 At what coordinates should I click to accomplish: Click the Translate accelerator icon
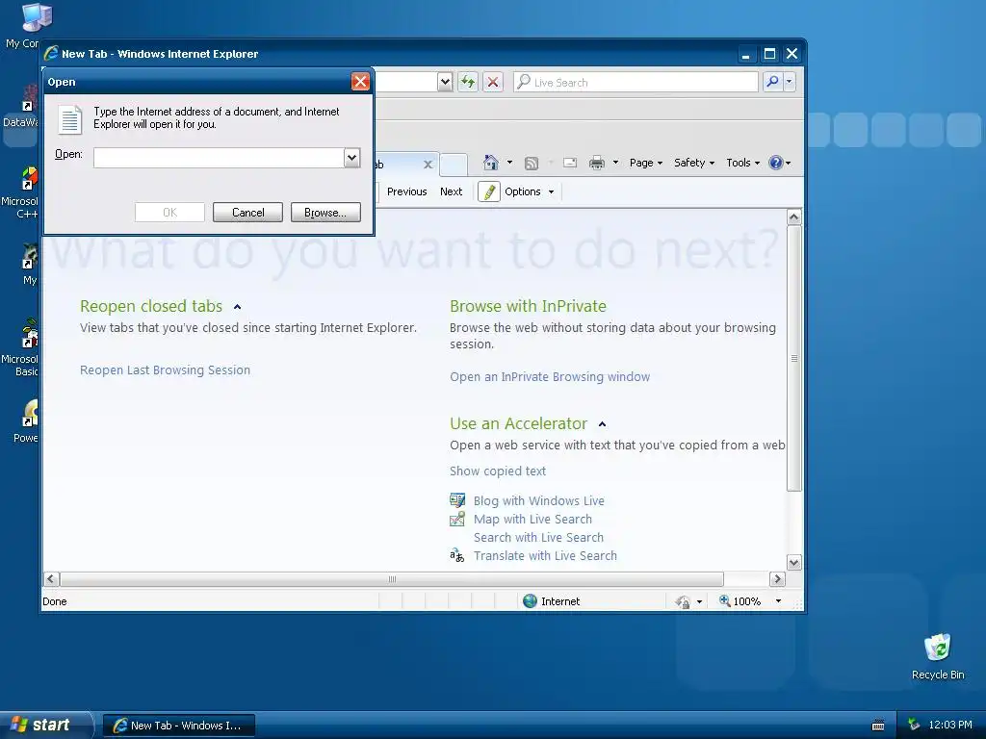457,555
